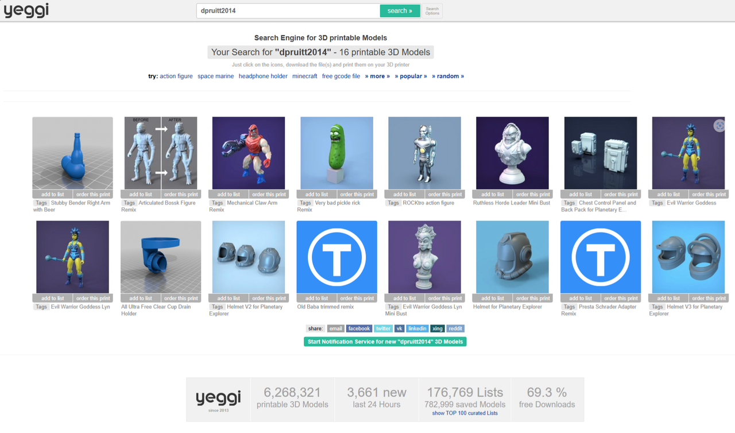The height and width of the screenshot is (433, 735).
Task: Add Articulated Bossk Figure Remix to list
Action: pos(141,194)
